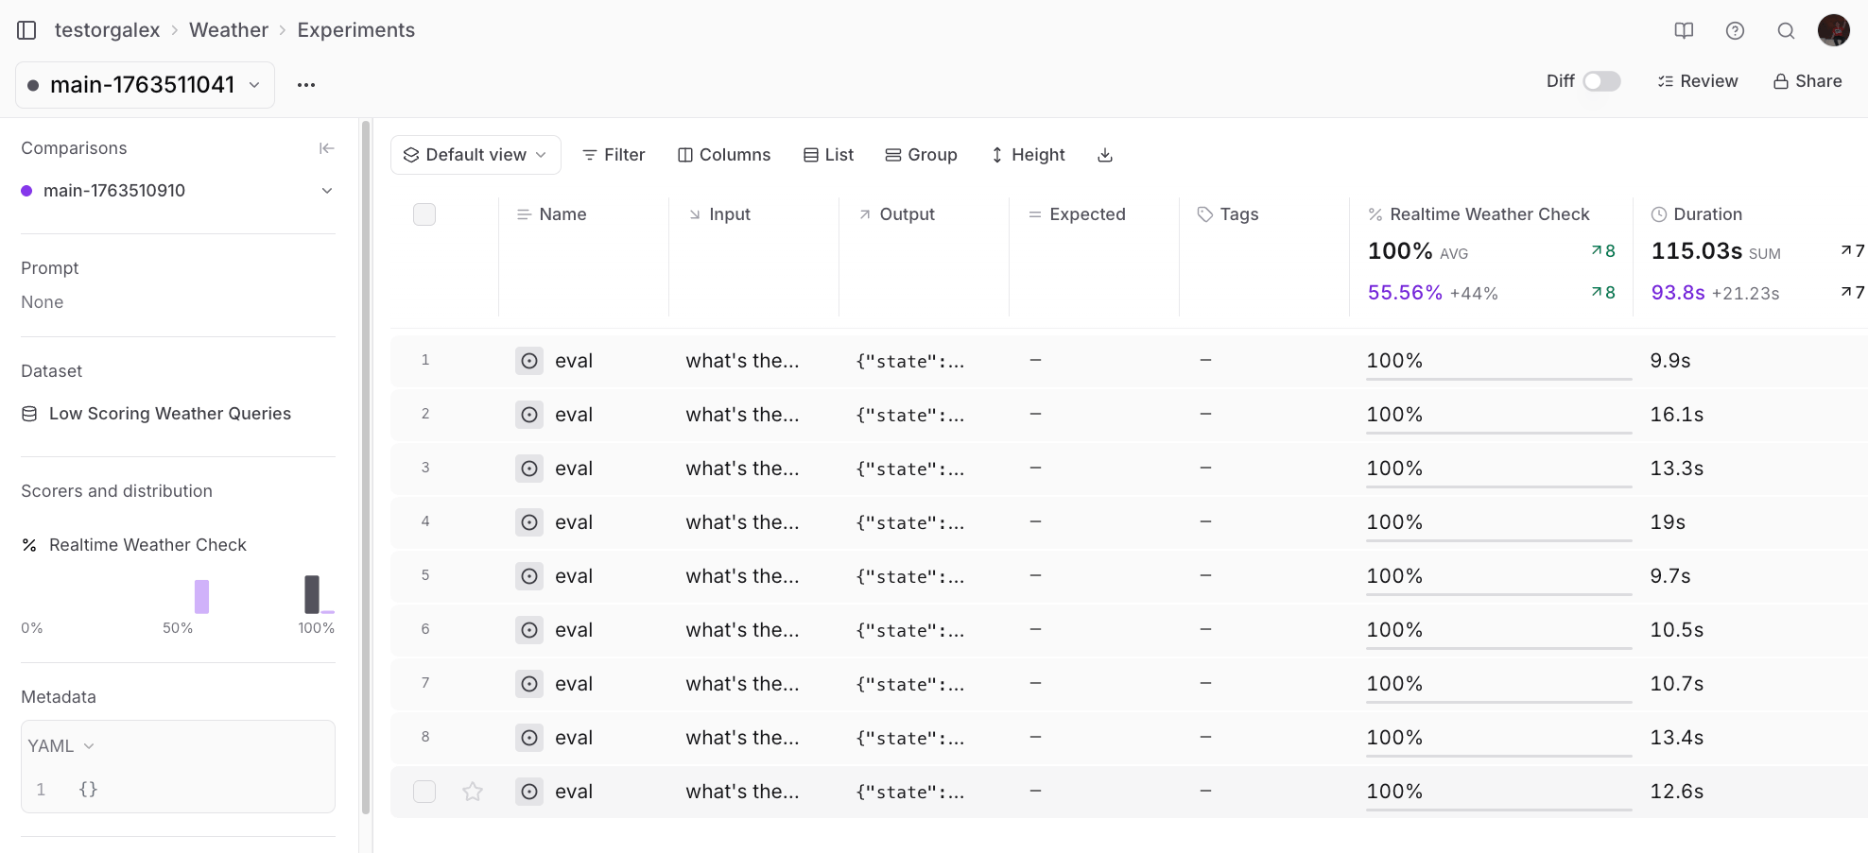Screen dimensions: 1868x853
Task: Click the sidebar vertical scrollbar
Action: point(366,467)
